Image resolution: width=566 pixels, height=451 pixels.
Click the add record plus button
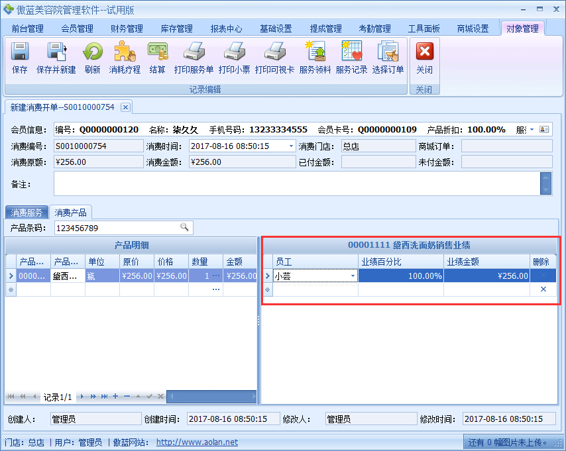(x=115, y=397)
